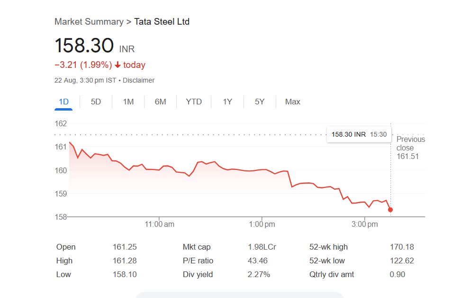This screenshot has height=298, width=452.
Task: Show the 1Y price chart
Action: (x=227, y=102)
